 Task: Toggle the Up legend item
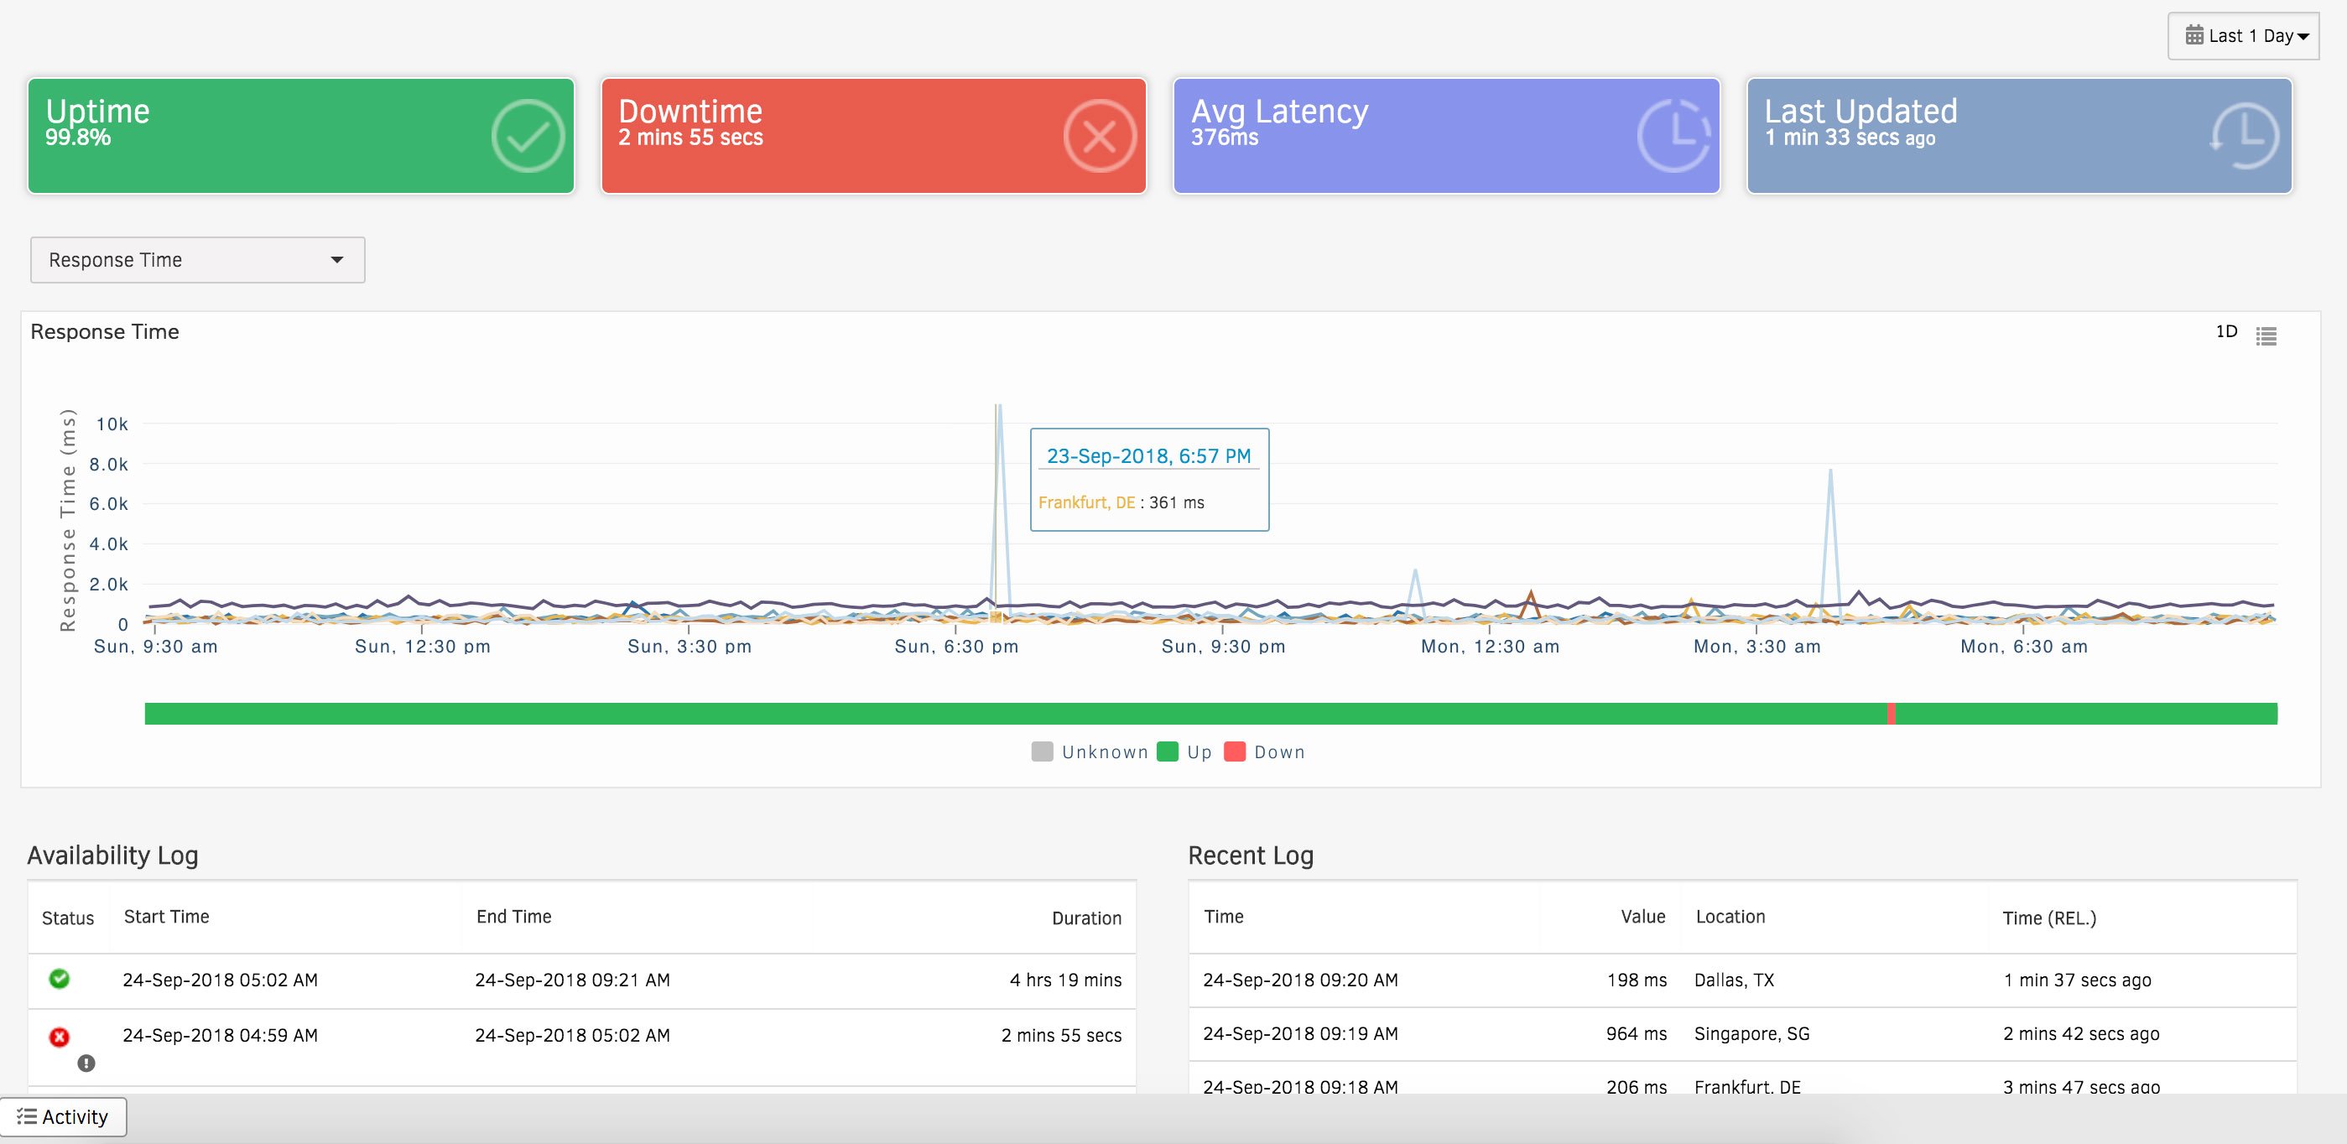[x=1184, y=751]
